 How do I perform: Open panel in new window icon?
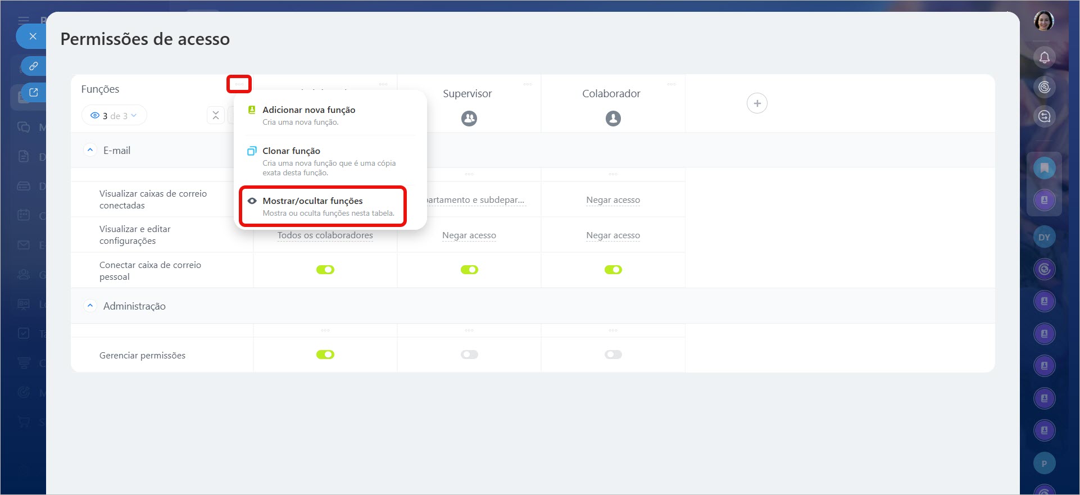click(34, 93)
